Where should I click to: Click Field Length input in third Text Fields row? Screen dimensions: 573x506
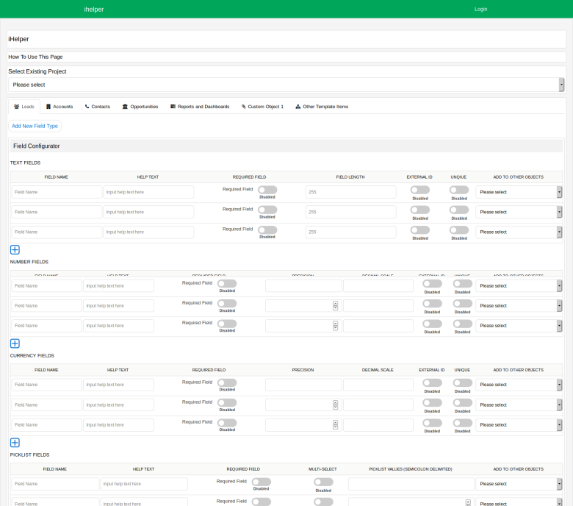point(351,232)
